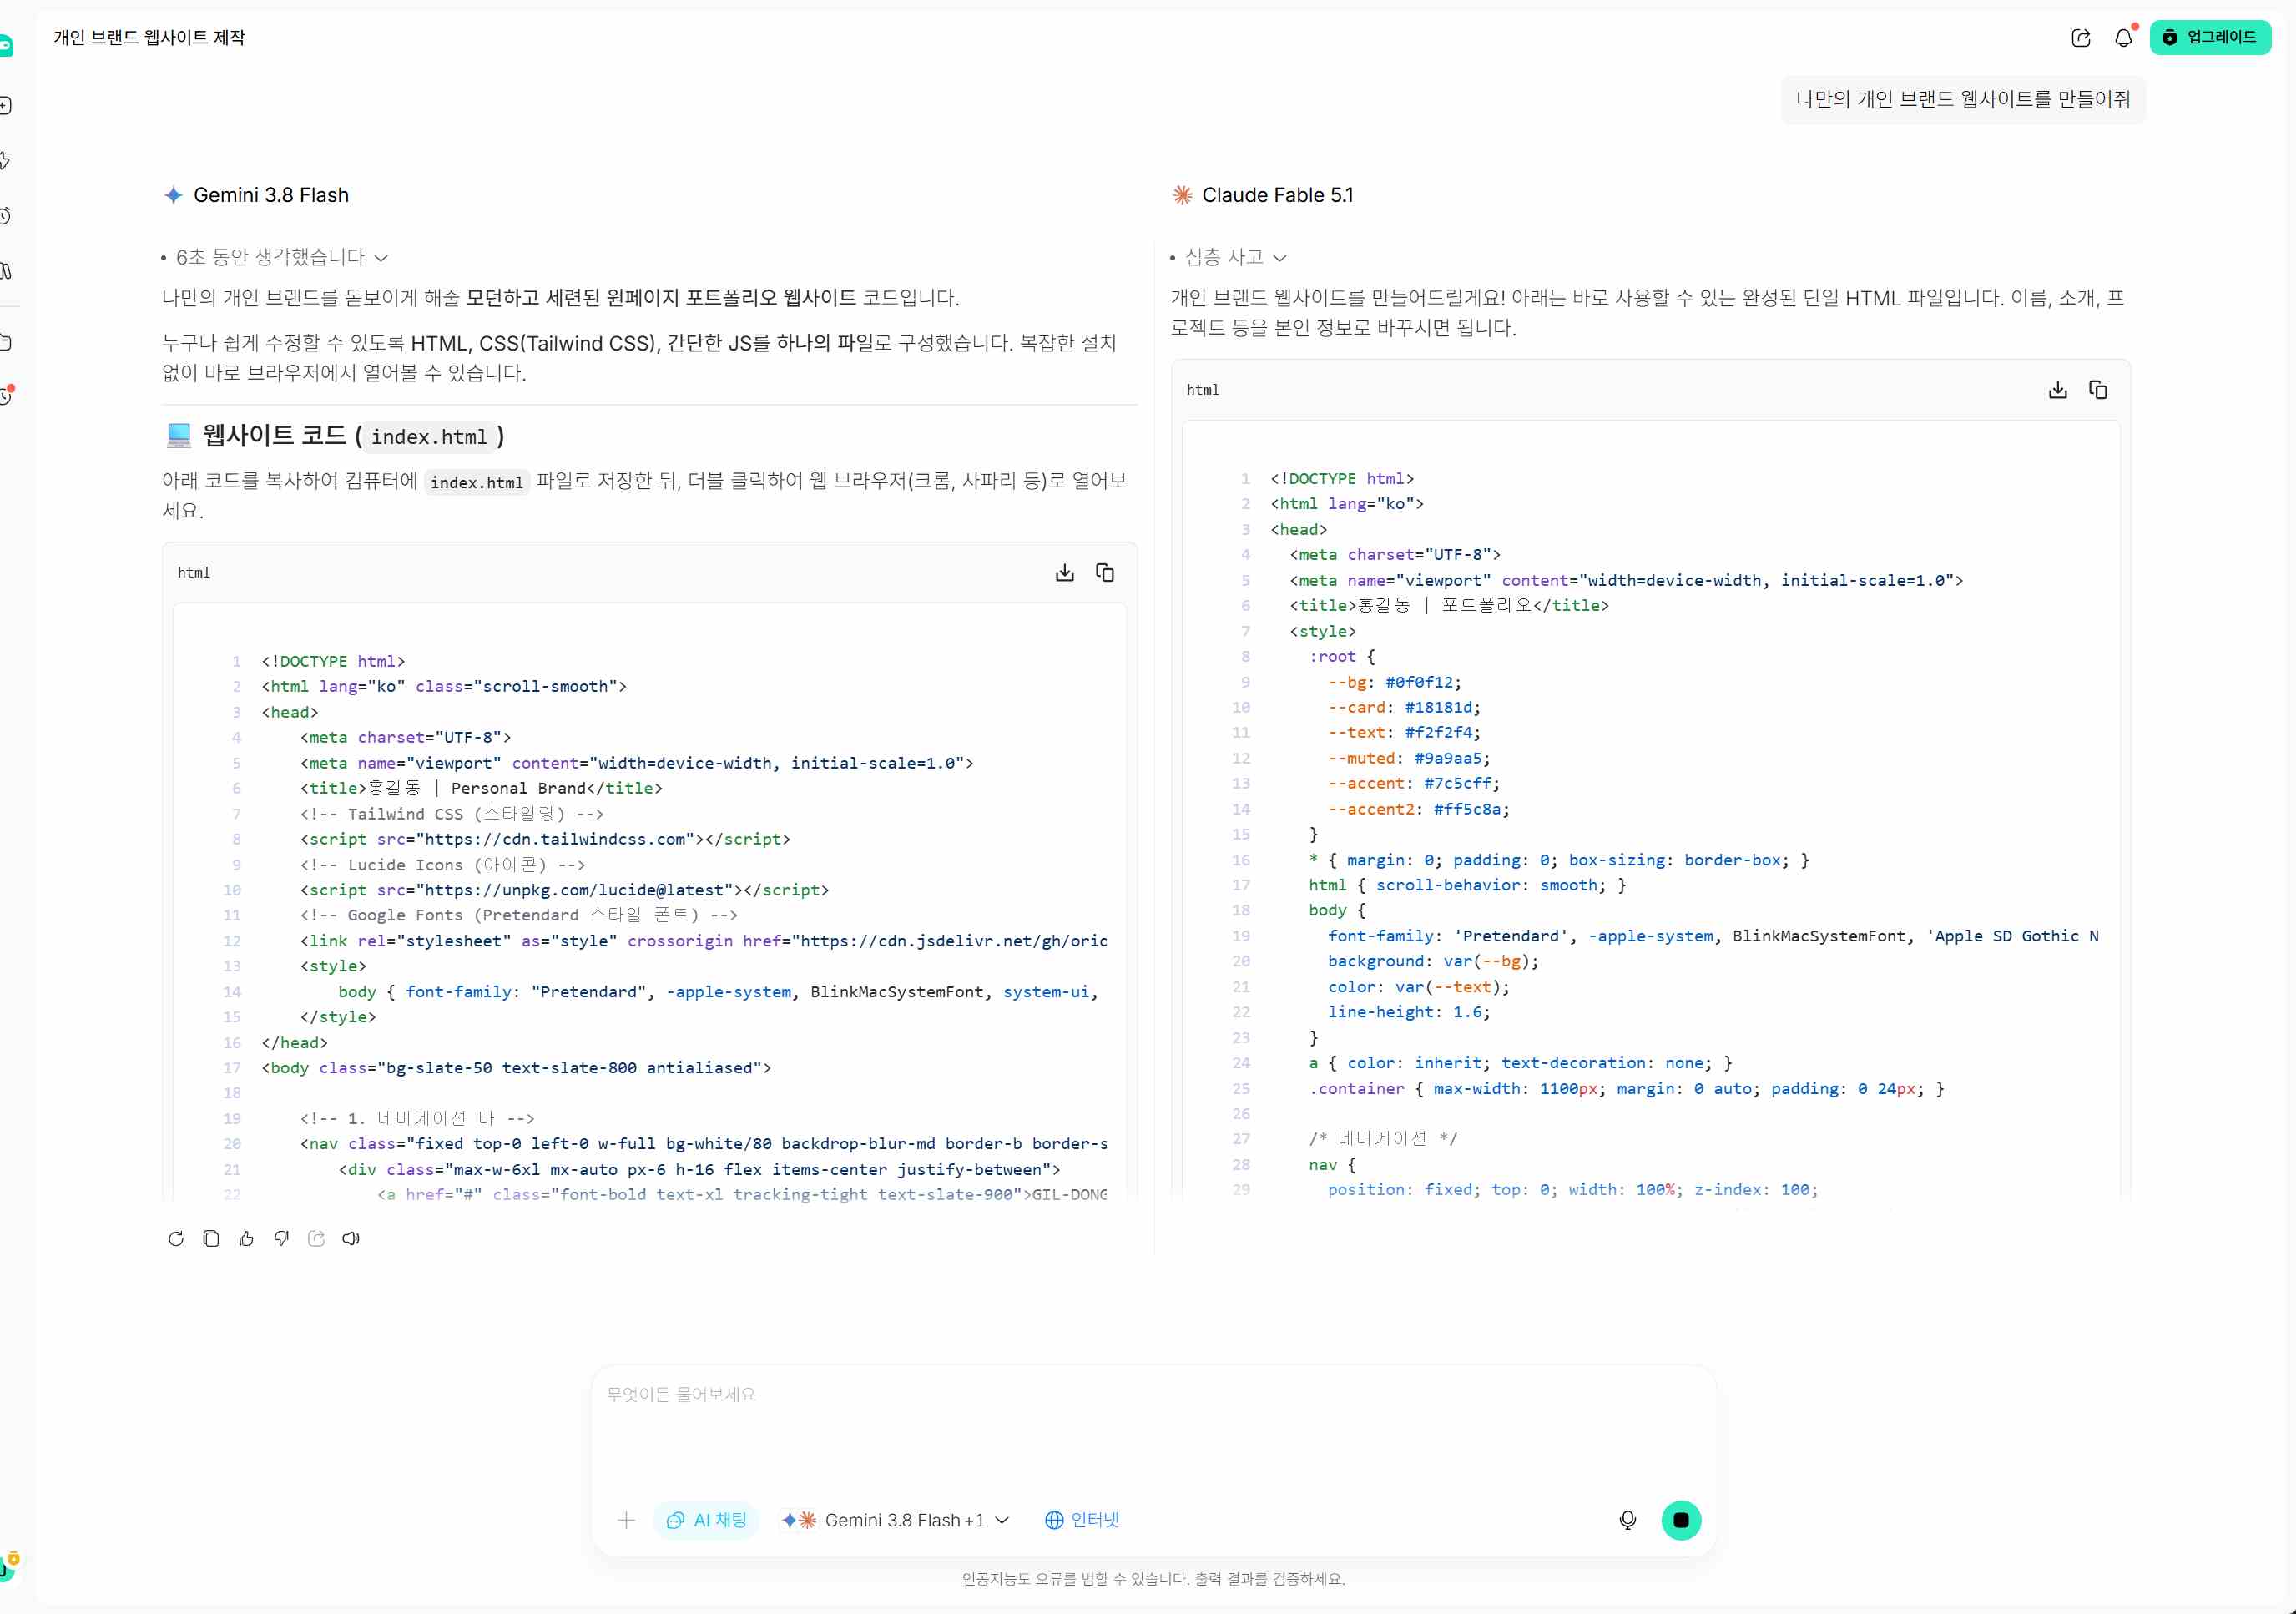This screenshot has height=1614, width=2296.
Task: Open the library books icon in sidebar
Action: 5,271
